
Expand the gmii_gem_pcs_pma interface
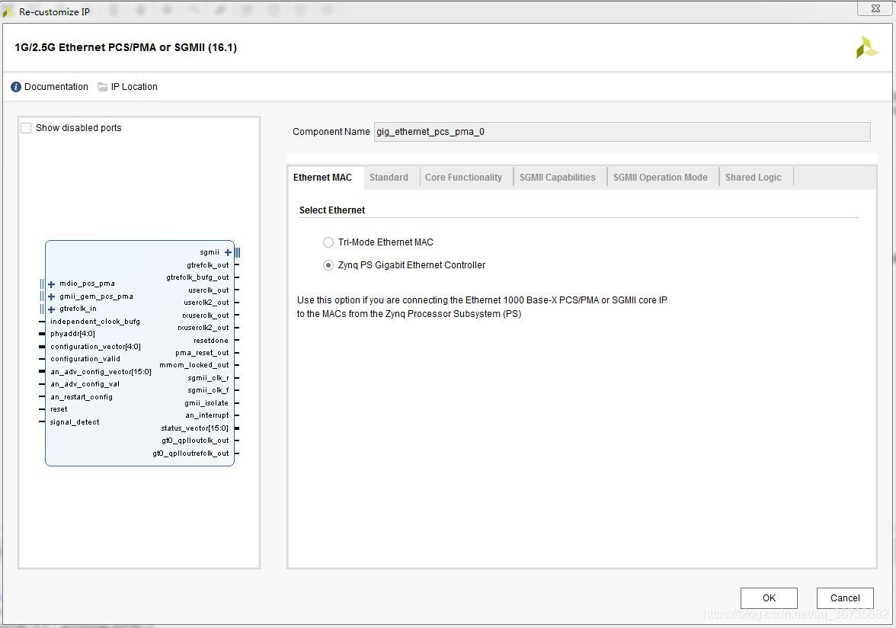(x=52, y=296)
